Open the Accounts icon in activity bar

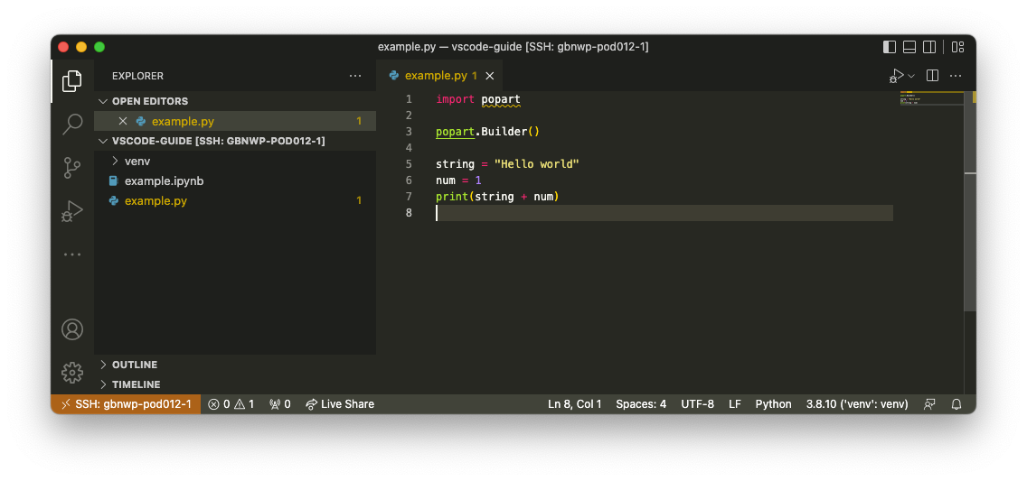pos(72,329)
